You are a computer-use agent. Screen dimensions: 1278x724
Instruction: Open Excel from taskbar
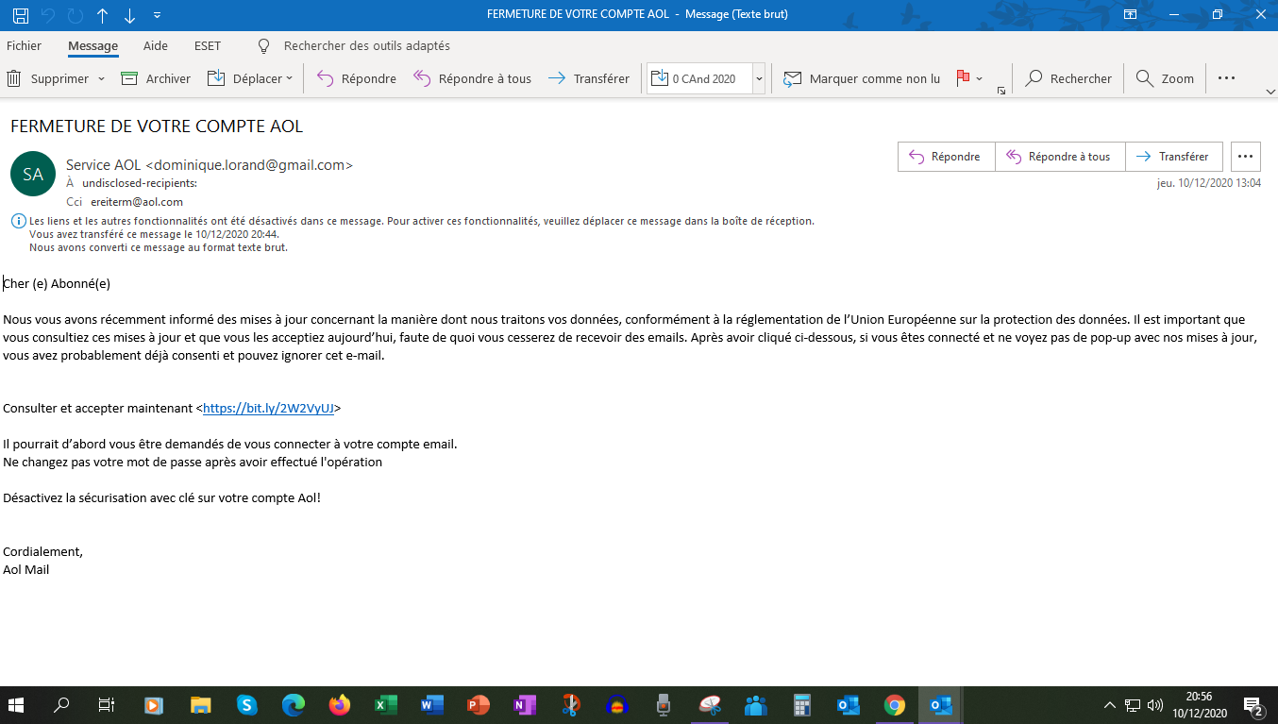385,705
